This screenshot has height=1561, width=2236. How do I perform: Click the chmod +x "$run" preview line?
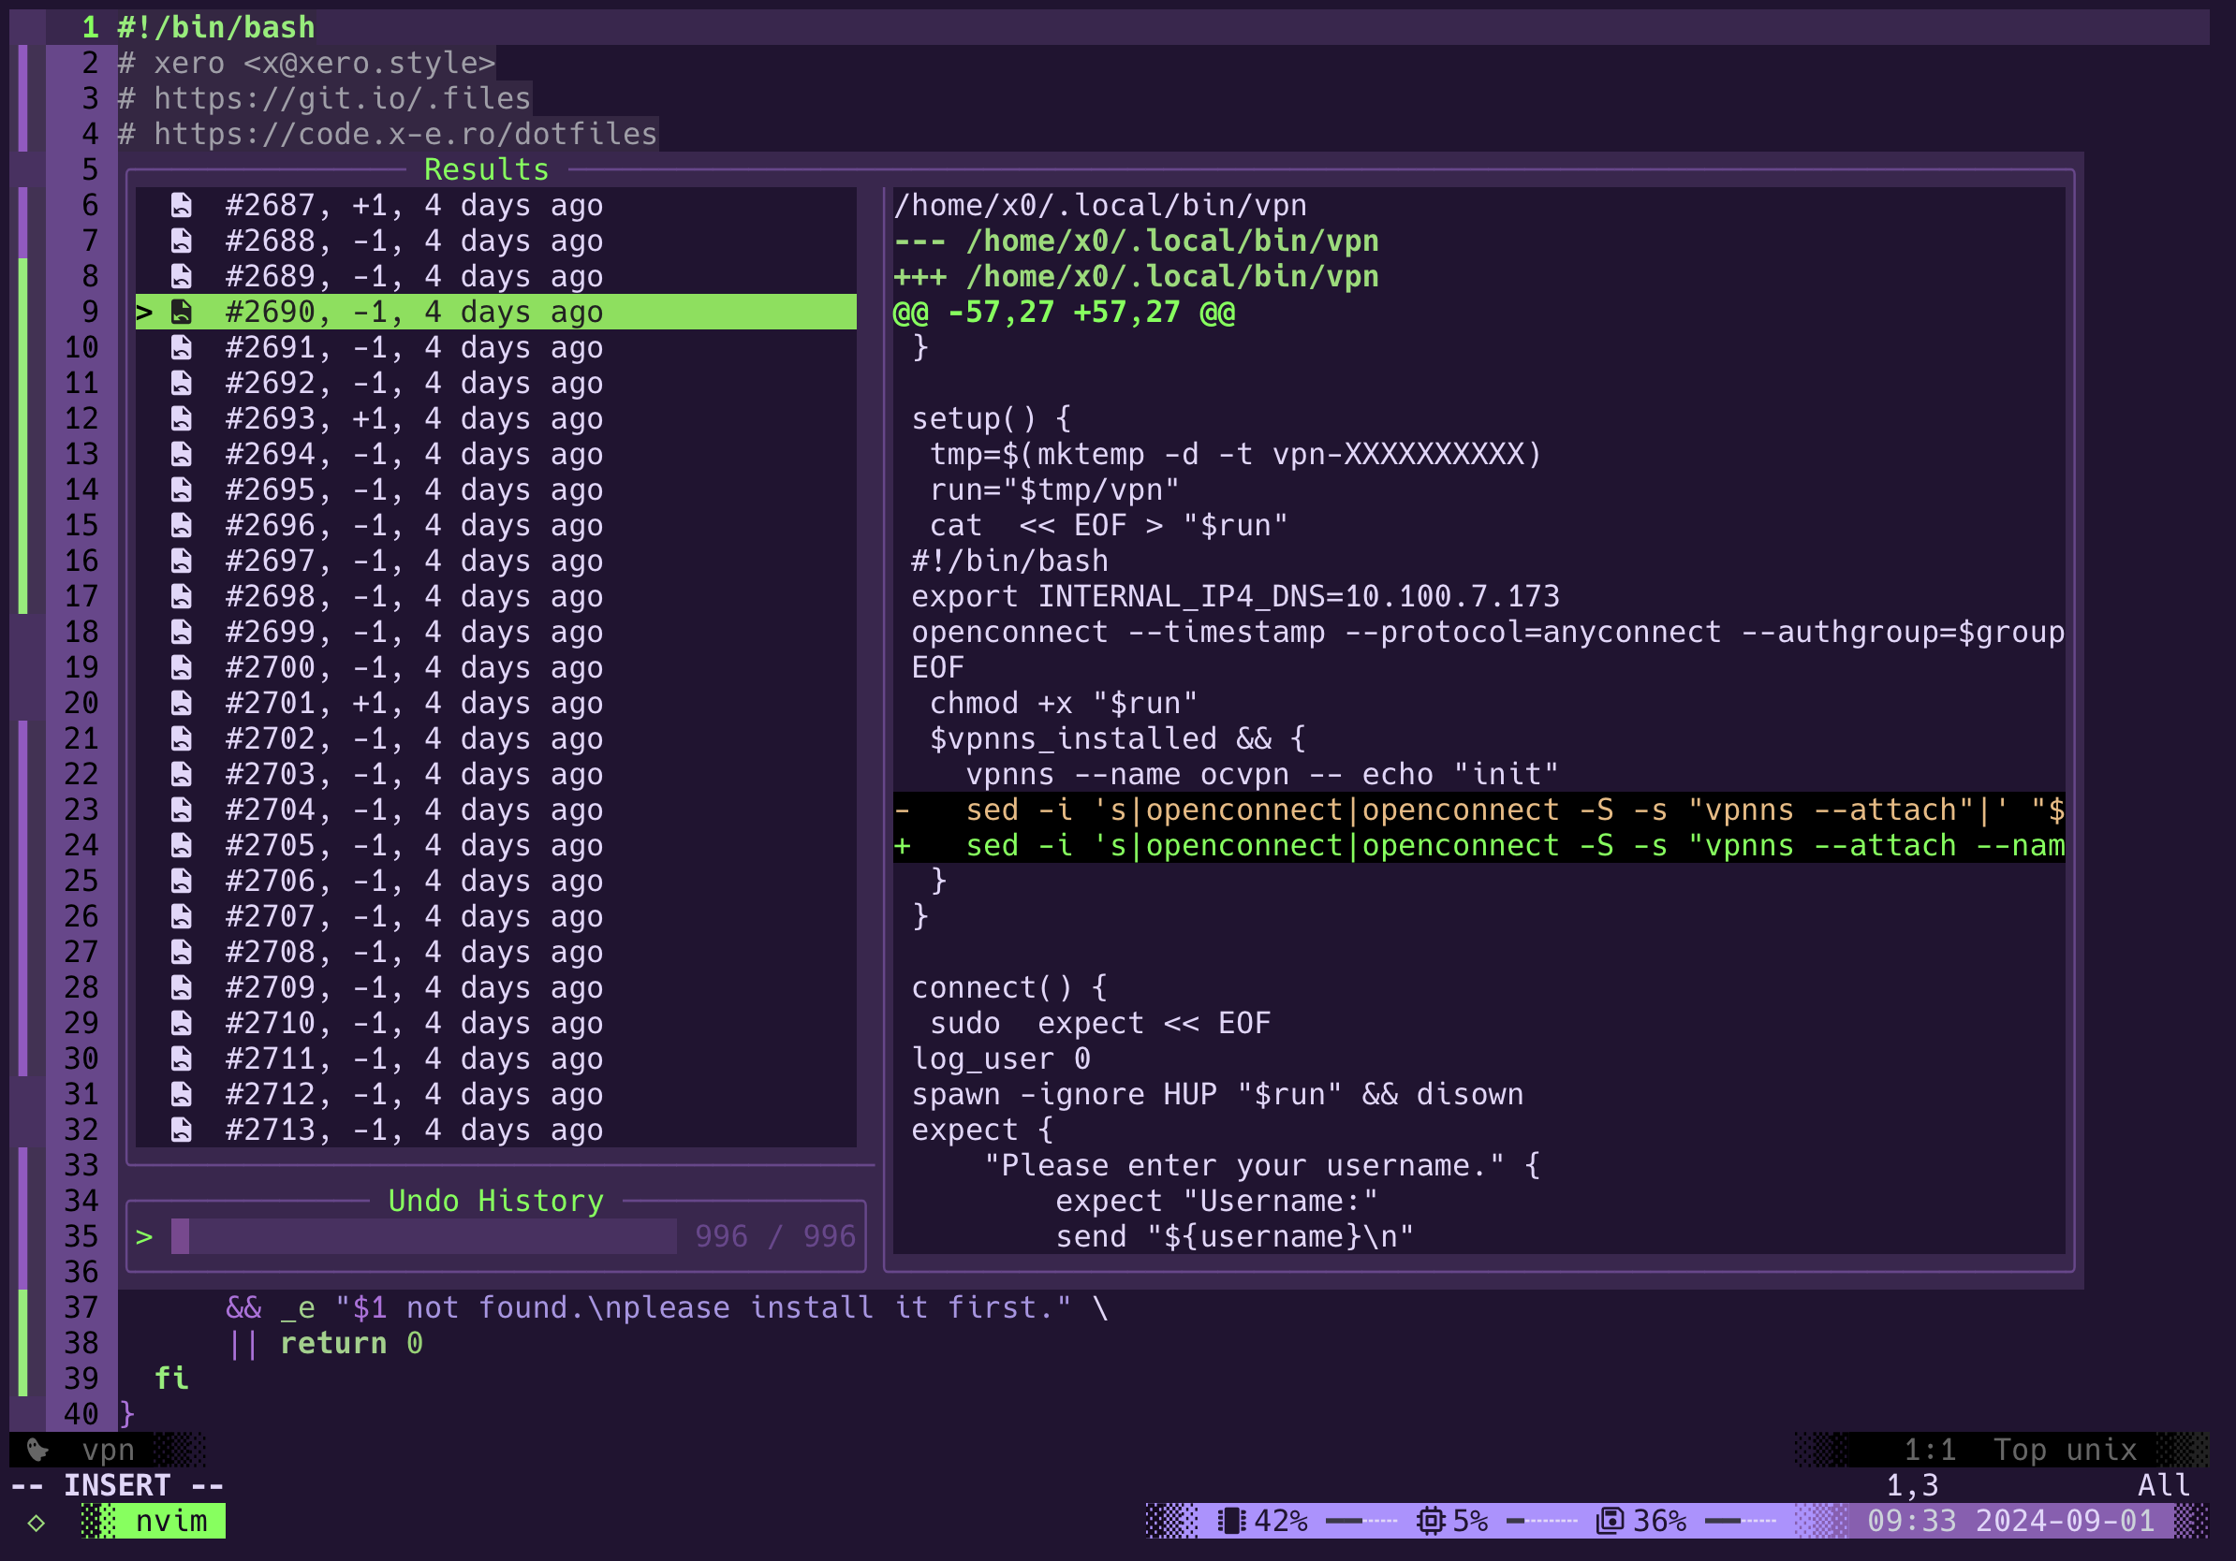[x=1064, y=703]
